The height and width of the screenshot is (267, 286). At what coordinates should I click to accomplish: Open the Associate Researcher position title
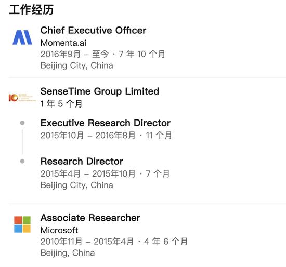point(90,218)
